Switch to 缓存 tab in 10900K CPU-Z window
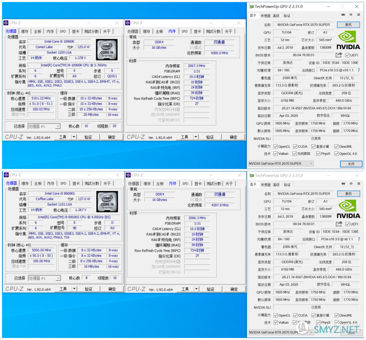Screen dimensions: 366x340 25,31
